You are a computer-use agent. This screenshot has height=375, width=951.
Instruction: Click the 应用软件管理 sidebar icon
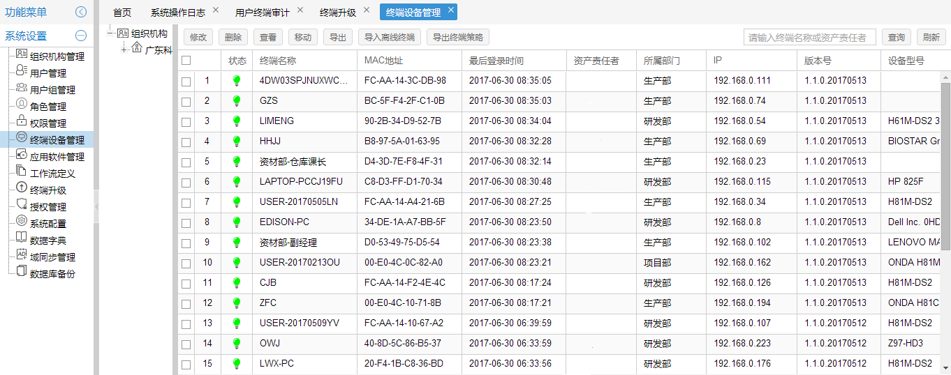[x=21, y=155]
